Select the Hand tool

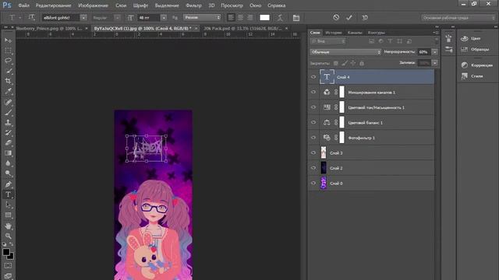pos(9,226)
